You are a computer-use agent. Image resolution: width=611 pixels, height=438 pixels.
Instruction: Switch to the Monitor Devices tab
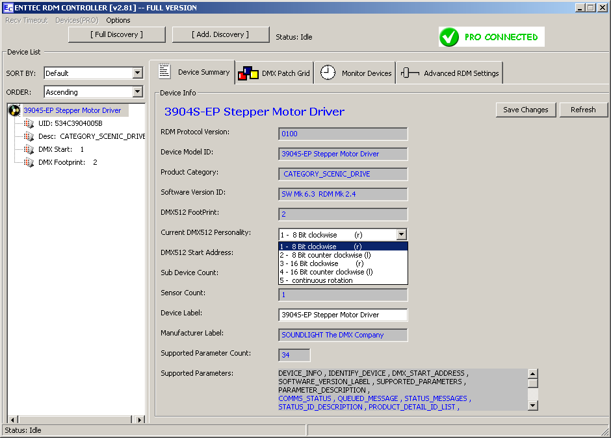pyautogui.click(x=355, y=73)
